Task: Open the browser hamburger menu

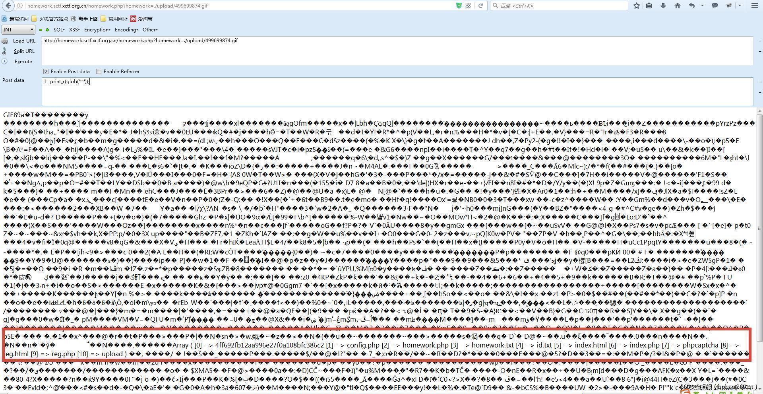Action: click(x=755, y=6)
